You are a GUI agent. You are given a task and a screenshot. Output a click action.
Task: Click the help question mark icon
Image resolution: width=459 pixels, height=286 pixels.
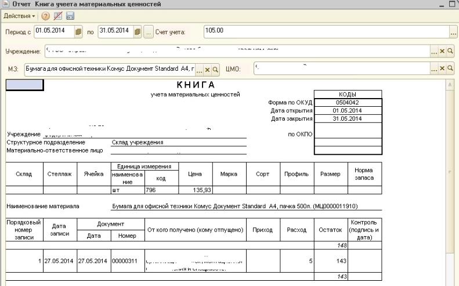pyautogui.click(x=45, y=15)
